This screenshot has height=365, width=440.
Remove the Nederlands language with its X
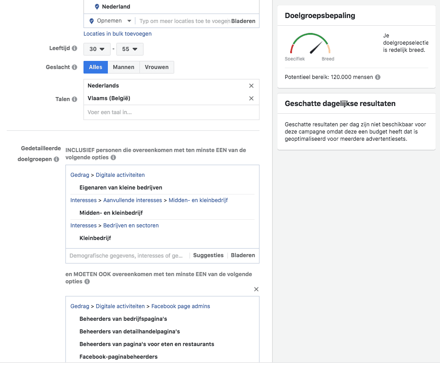pos(251,85)
